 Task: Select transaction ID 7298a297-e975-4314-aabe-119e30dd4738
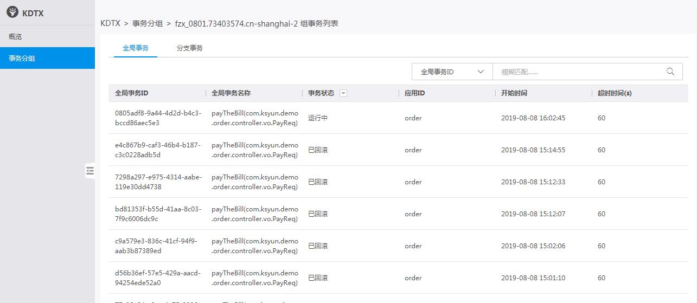158,182
